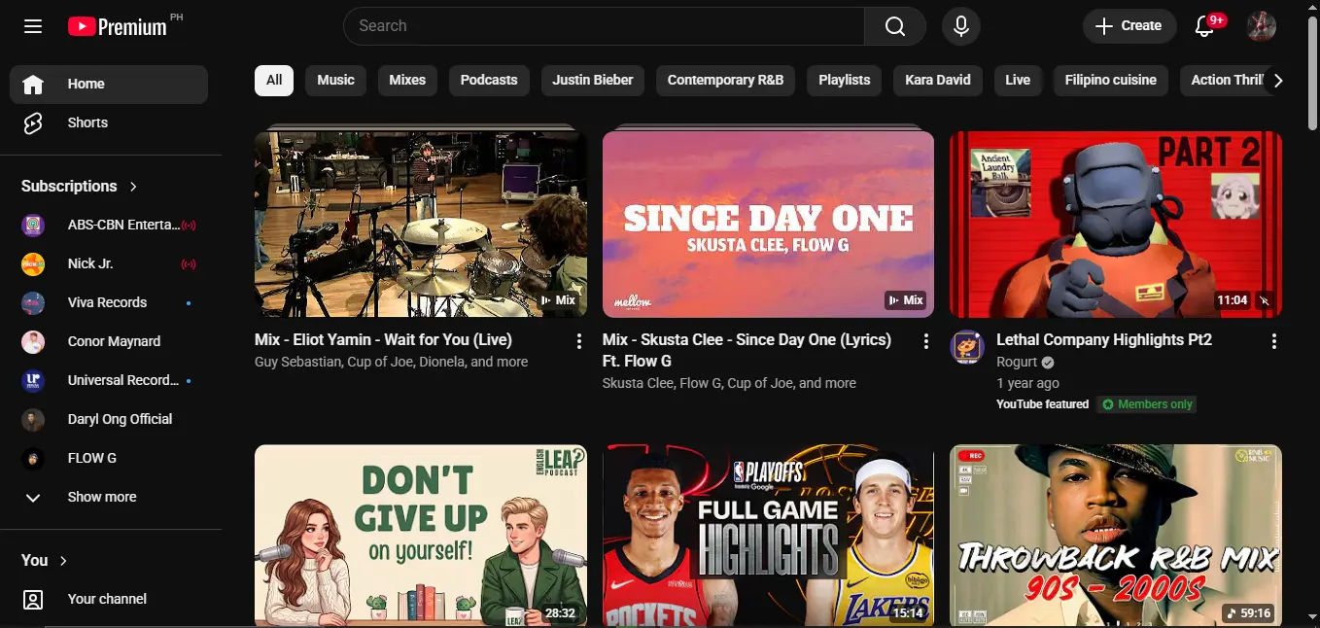The image size is (1320, 628).
Task: Click the Mix badge on Since Day One thumbnail
Action: point(905,300)
